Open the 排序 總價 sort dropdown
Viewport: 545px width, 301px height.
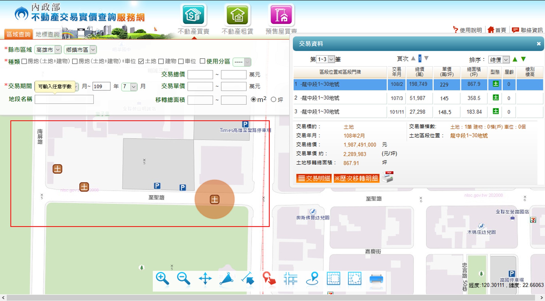click(x=499, y=60)
